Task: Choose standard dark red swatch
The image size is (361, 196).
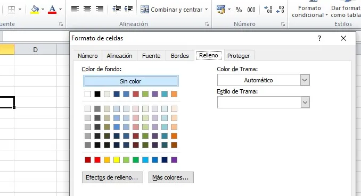Action: (x=88, y=160)
